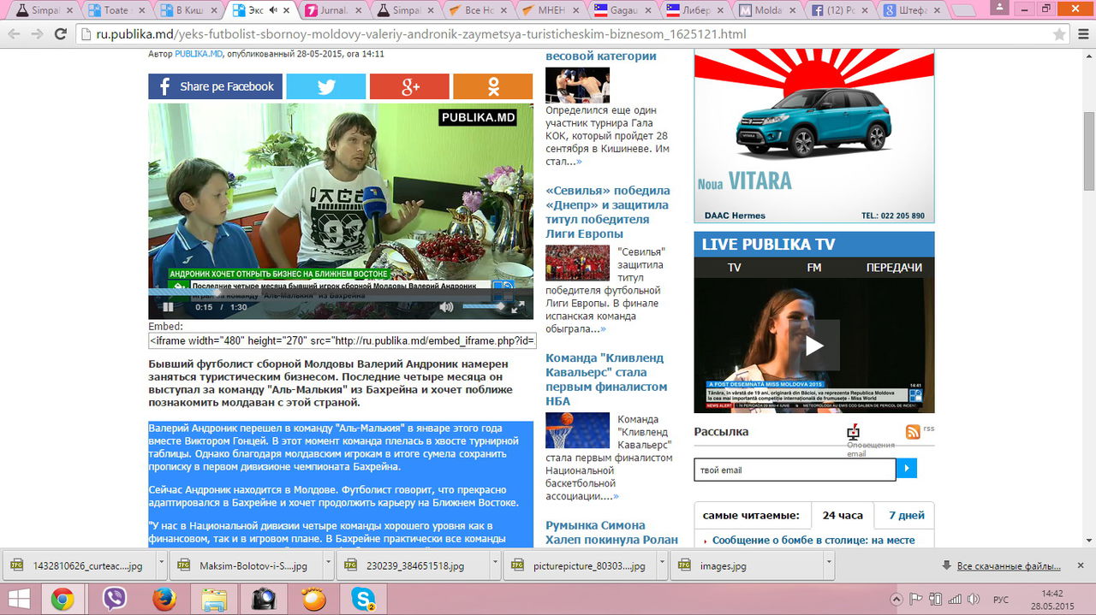Open Румынка Симона Халеп headline
This screenshot has width=1096, height=615.
click(612, 532)
